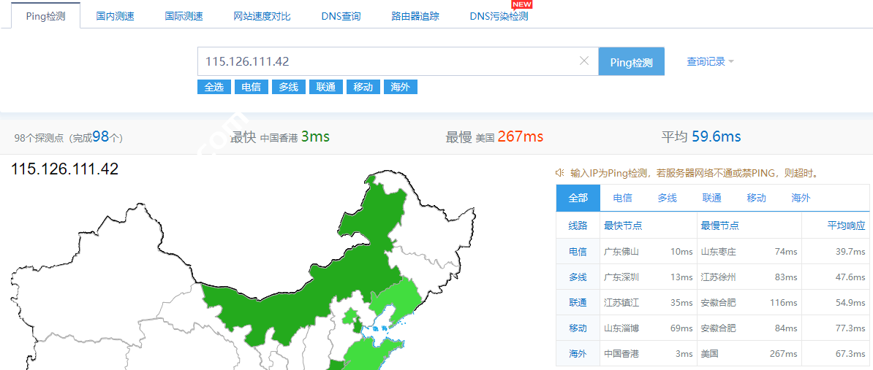The height and width of the screenshot is (370, 873).
Task: Click 67.3ms average response value
Action: coord(851,354)
